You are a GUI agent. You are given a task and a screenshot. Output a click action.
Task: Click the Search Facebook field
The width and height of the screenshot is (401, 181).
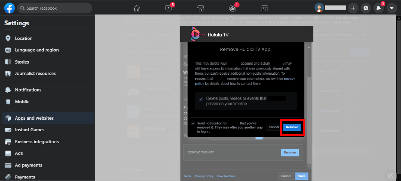(55, 8)
